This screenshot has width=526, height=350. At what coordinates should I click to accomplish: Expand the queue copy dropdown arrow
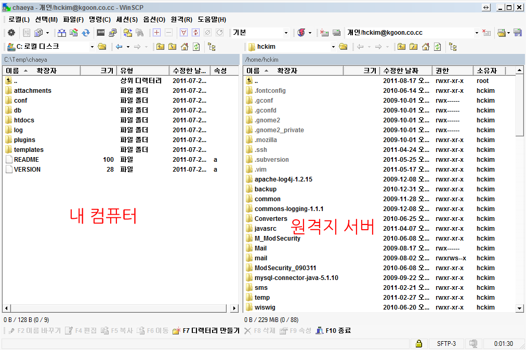47,33
